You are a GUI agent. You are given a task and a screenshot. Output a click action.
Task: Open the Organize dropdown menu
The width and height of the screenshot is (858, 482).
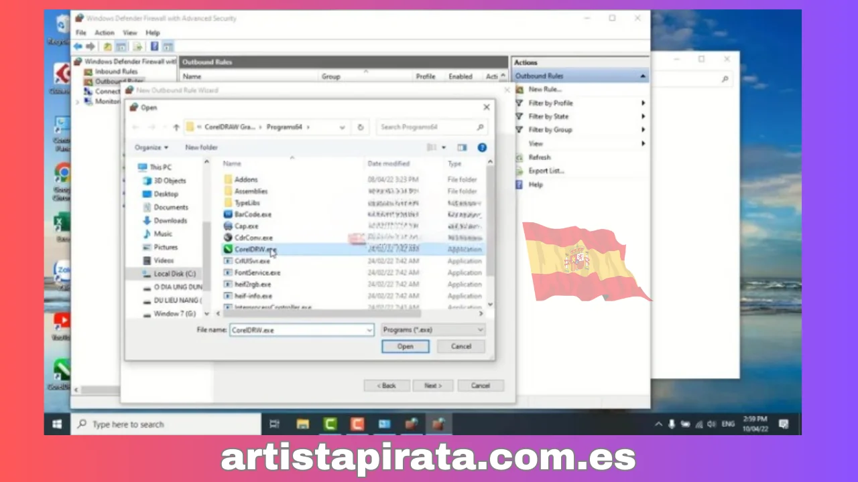151,147
